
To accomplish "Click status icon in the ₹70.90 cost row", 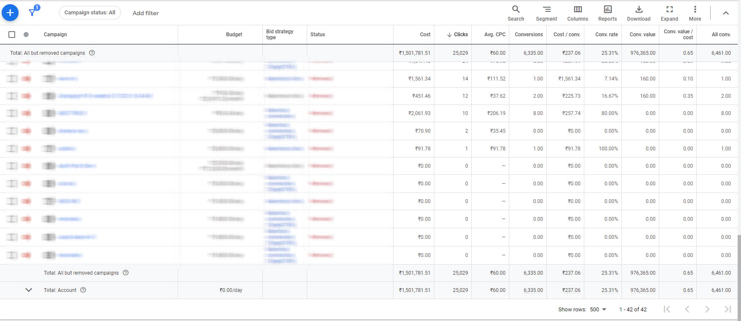I will 26,131.
